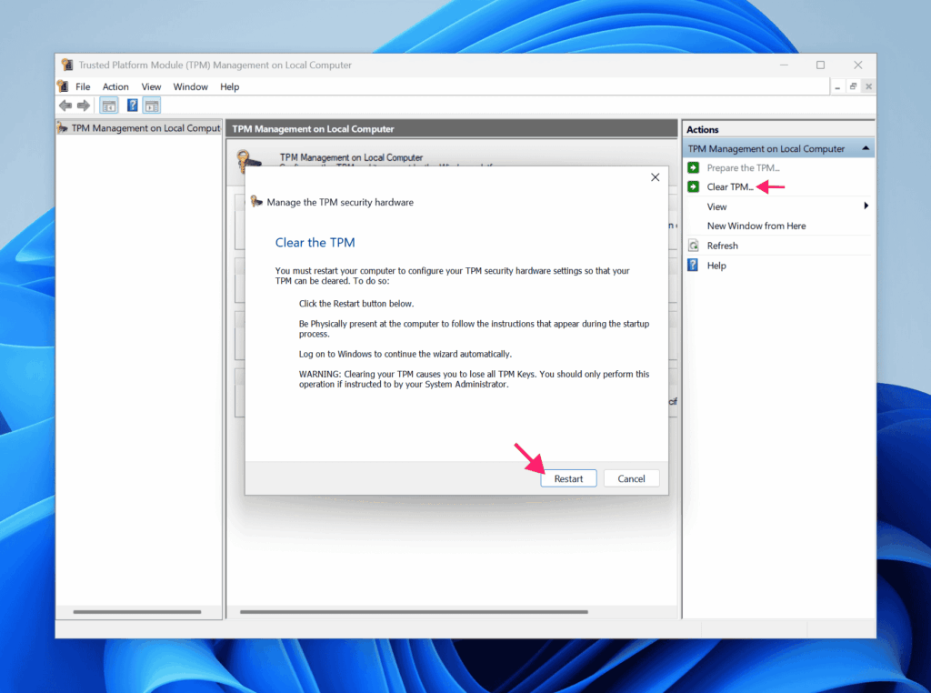The image size is (931, 693).
Task: Open the Action menu
Action: [115, 86]
